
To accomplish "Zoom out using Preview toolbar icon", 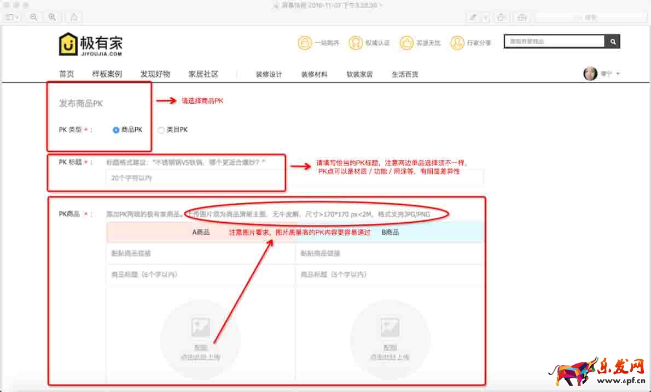I will coord(33,17).
